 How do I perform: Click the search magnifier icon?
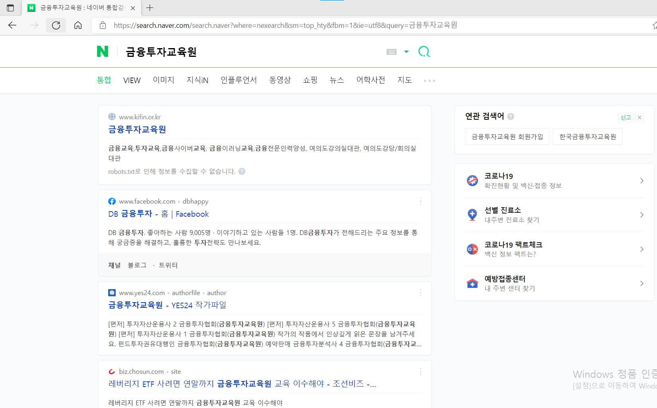point(424,52)
